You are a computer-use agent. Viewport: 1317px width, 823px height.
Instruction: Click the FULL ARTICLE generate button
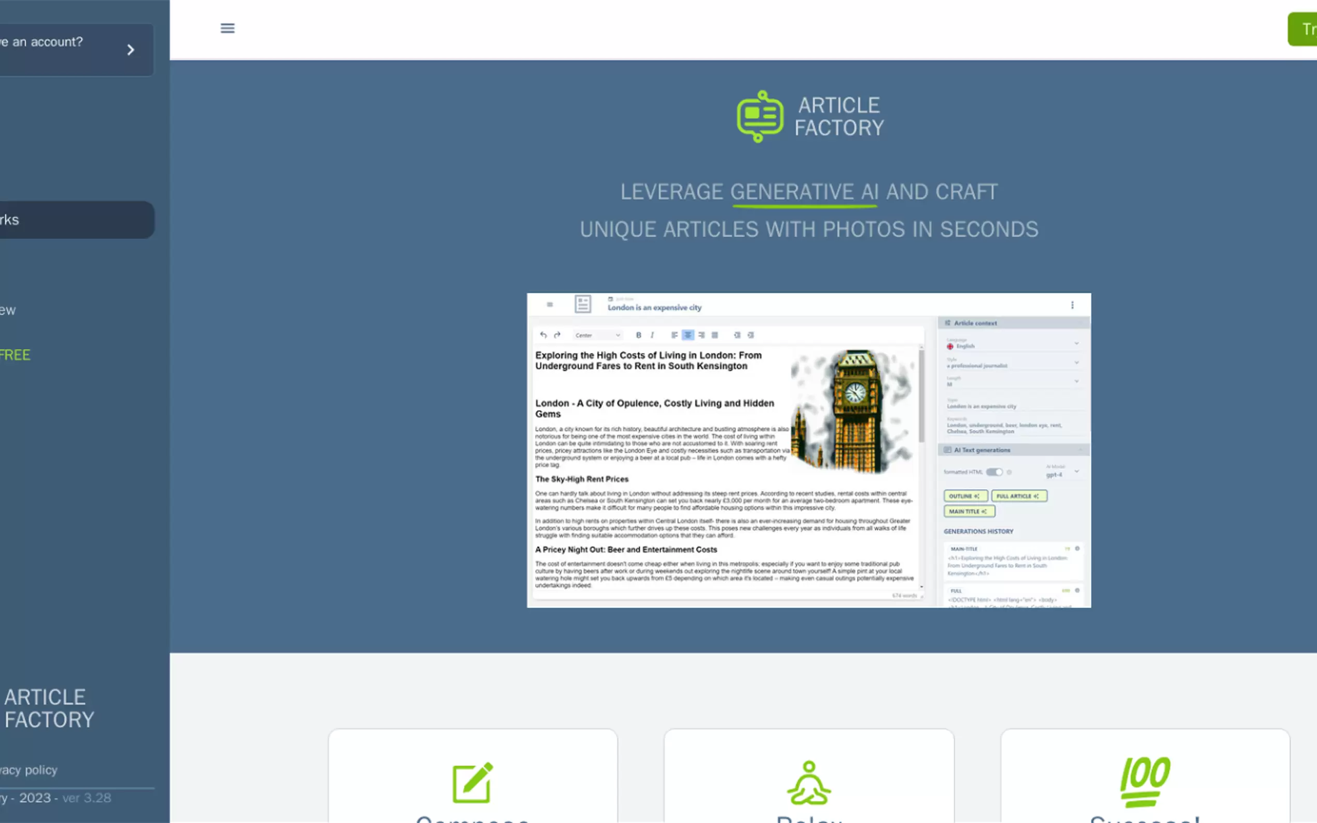coord(1019,496)
